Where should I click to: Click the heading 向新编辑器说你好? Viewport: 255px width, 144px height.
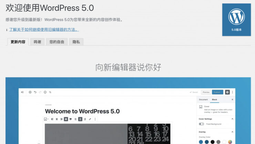(x=128, y=67)
